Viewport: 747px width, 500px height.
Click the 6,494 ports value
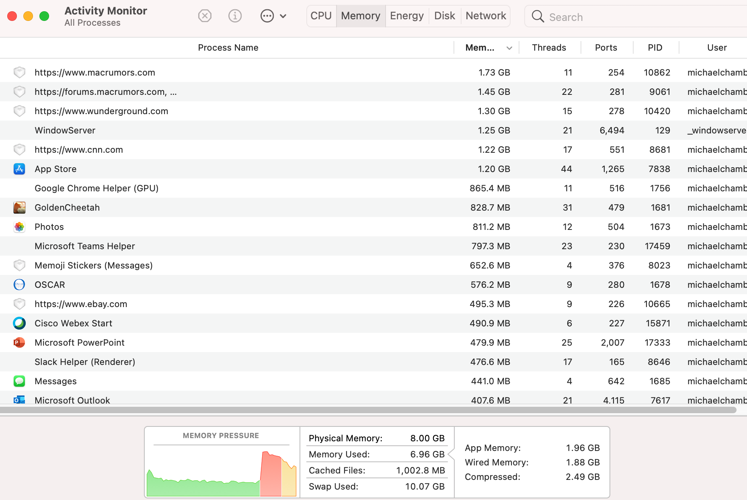pyautogui.click(x=612, y=130)
